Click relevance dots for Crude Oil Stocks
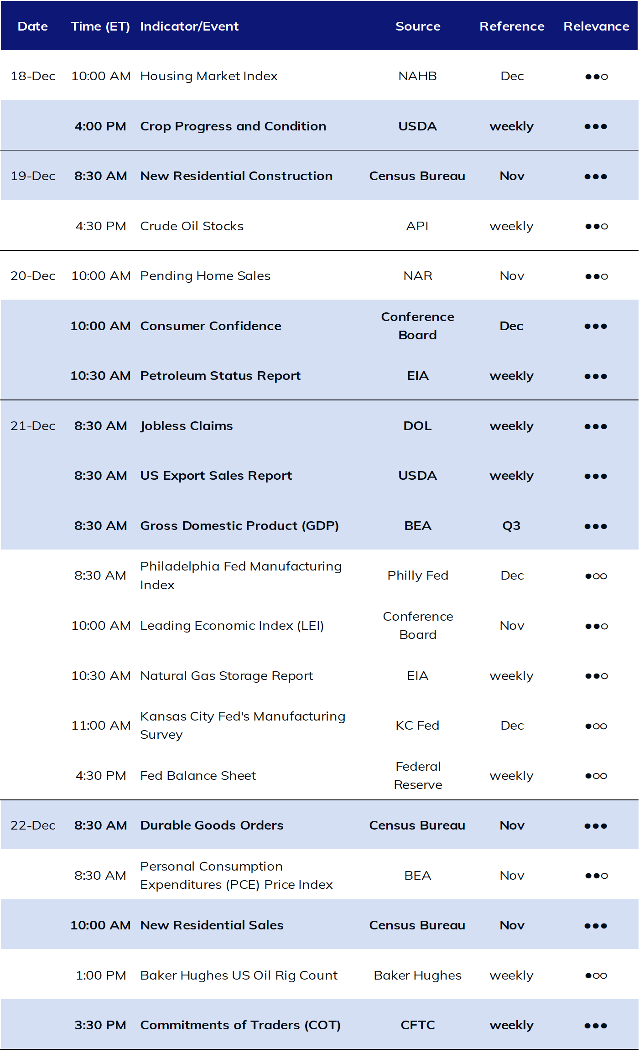This screenshot has height=1053, width=639. [596, 226]
